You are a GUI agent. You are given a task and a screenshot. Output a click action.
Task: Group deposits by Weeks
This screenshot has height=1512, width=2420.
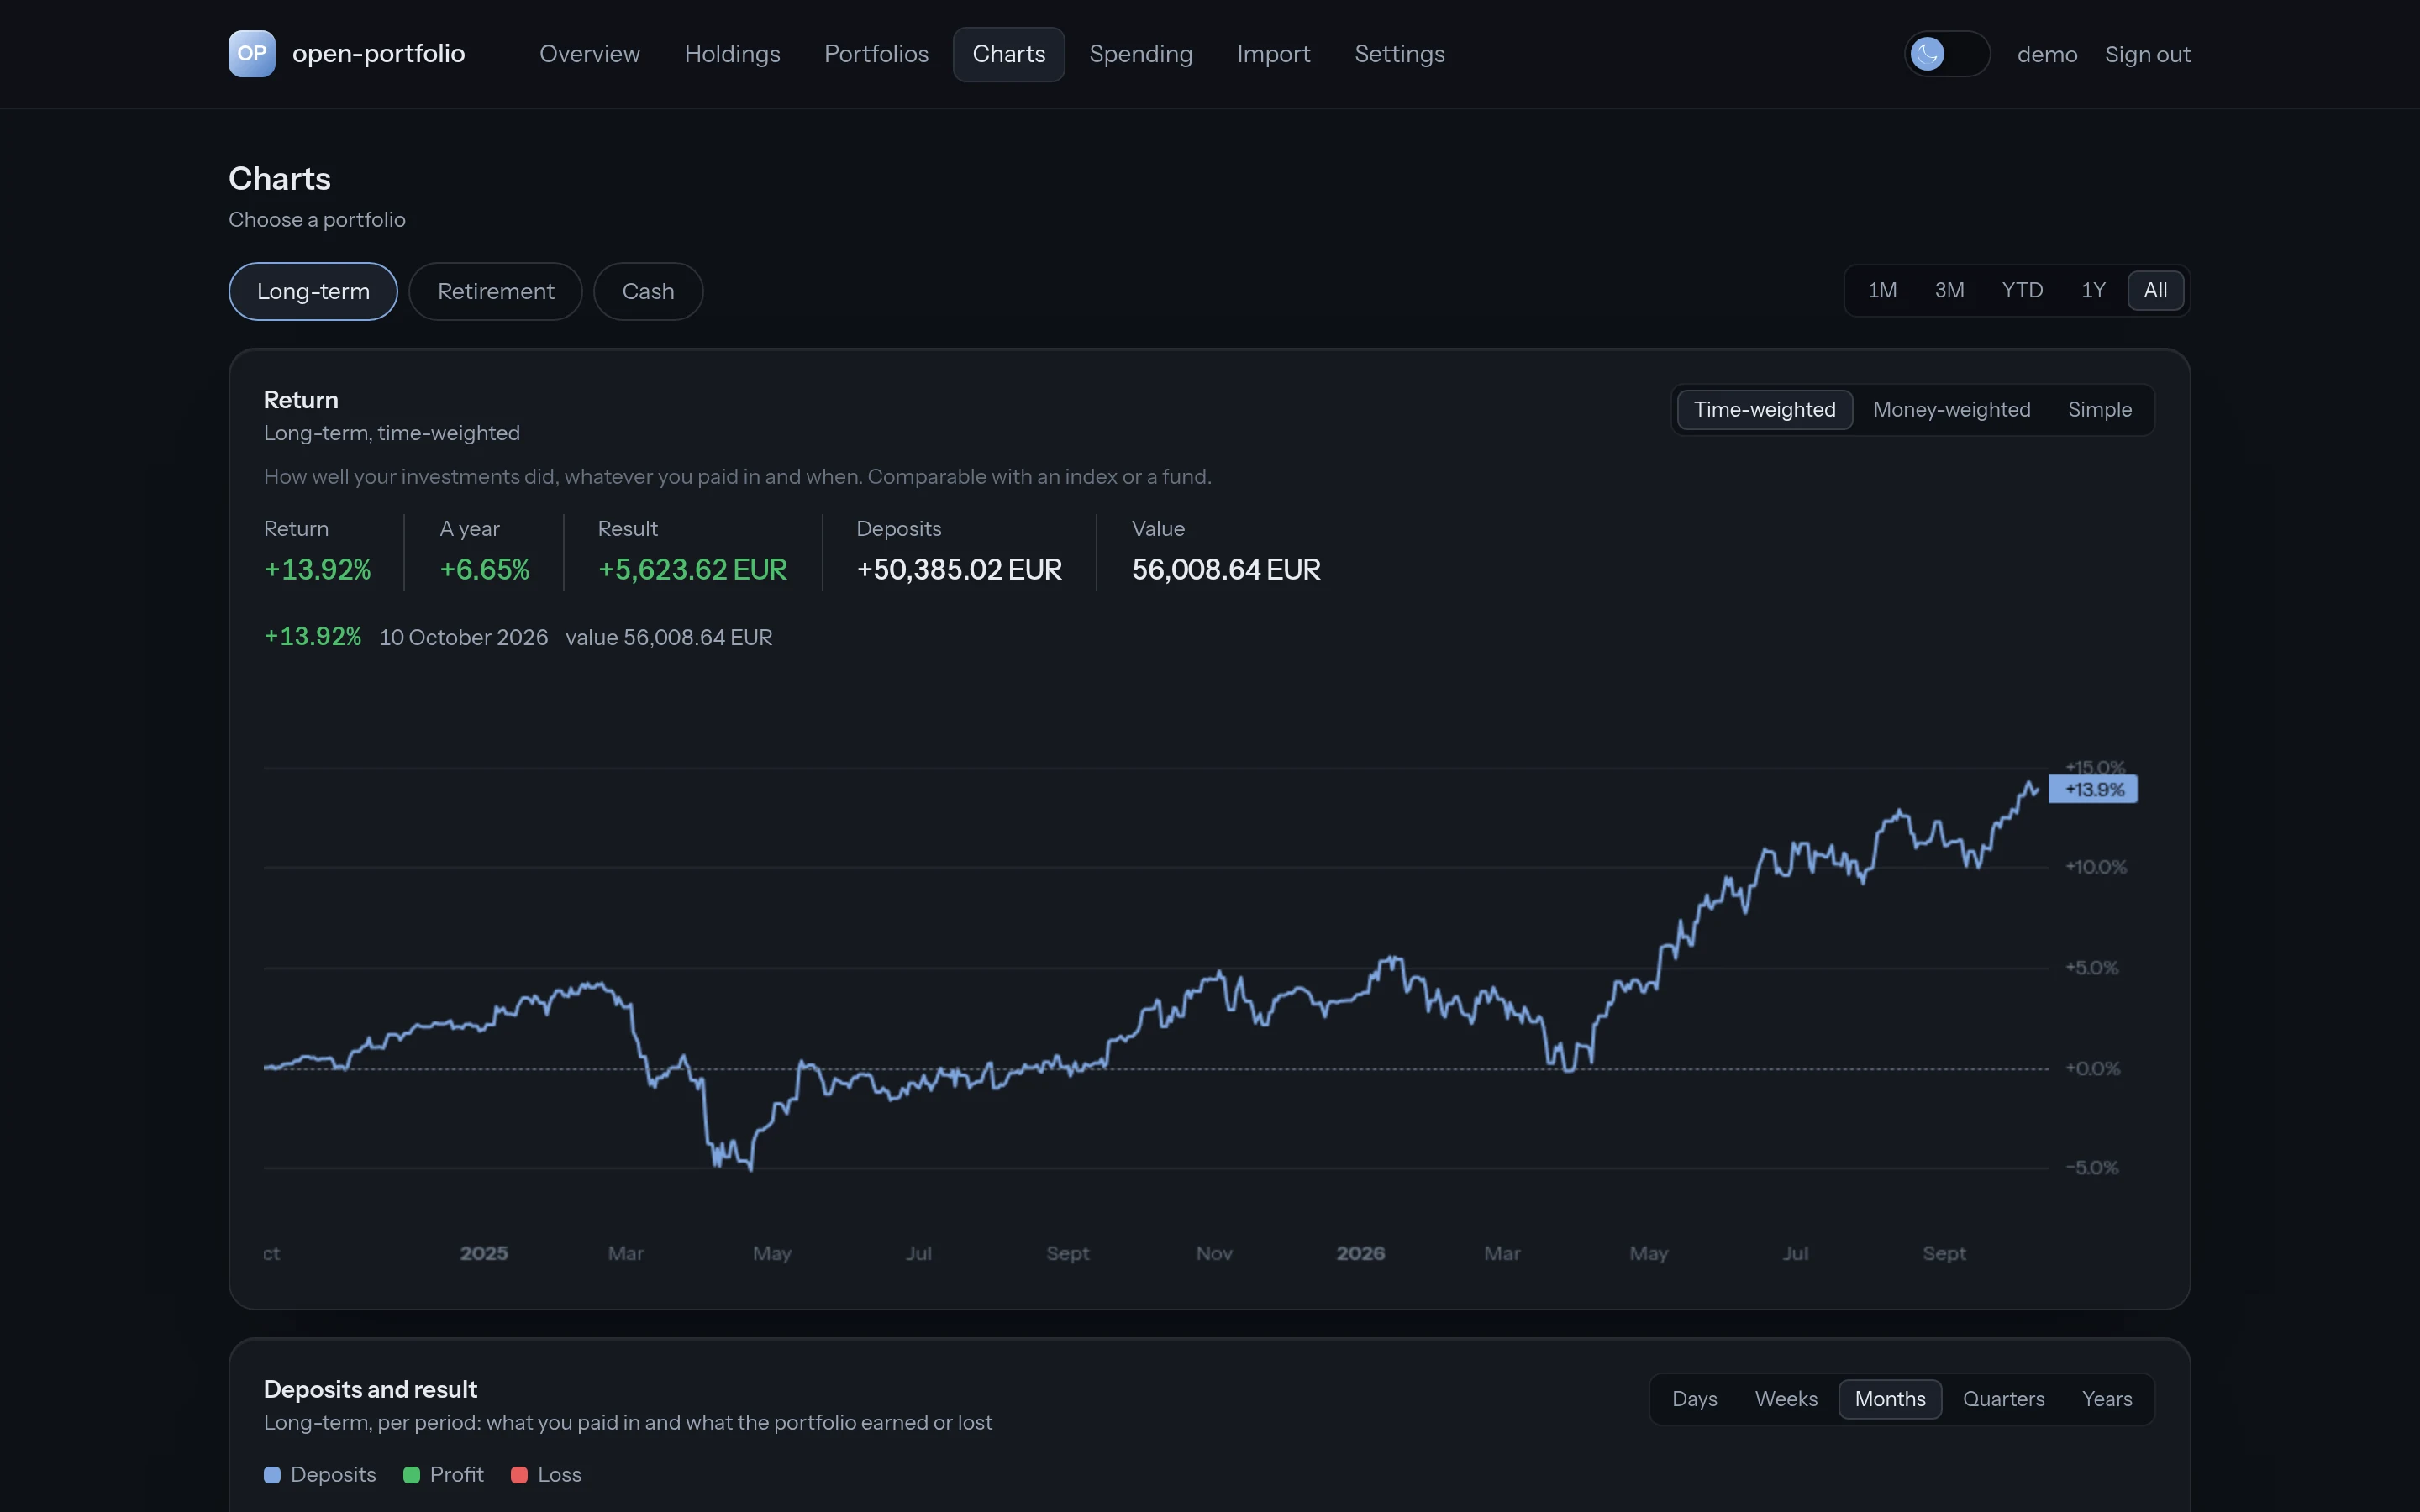pos(1786,1399)
